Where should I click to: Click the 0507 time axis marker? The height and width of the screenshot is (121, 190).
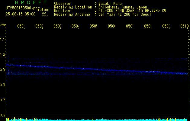130,26
